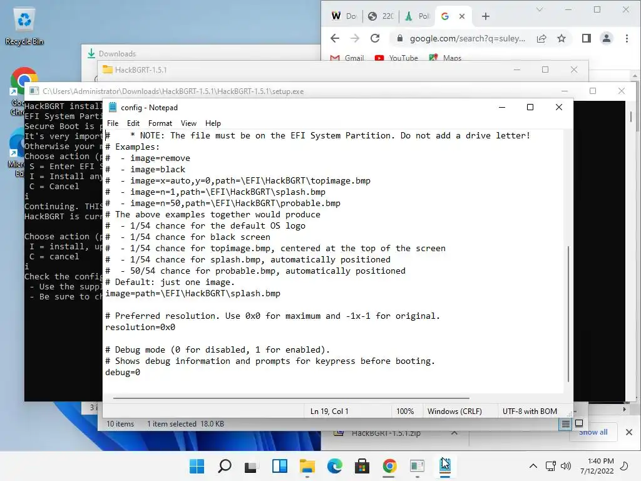
Task: Dismiss the Chrome downloads bar
Action: 629,432
